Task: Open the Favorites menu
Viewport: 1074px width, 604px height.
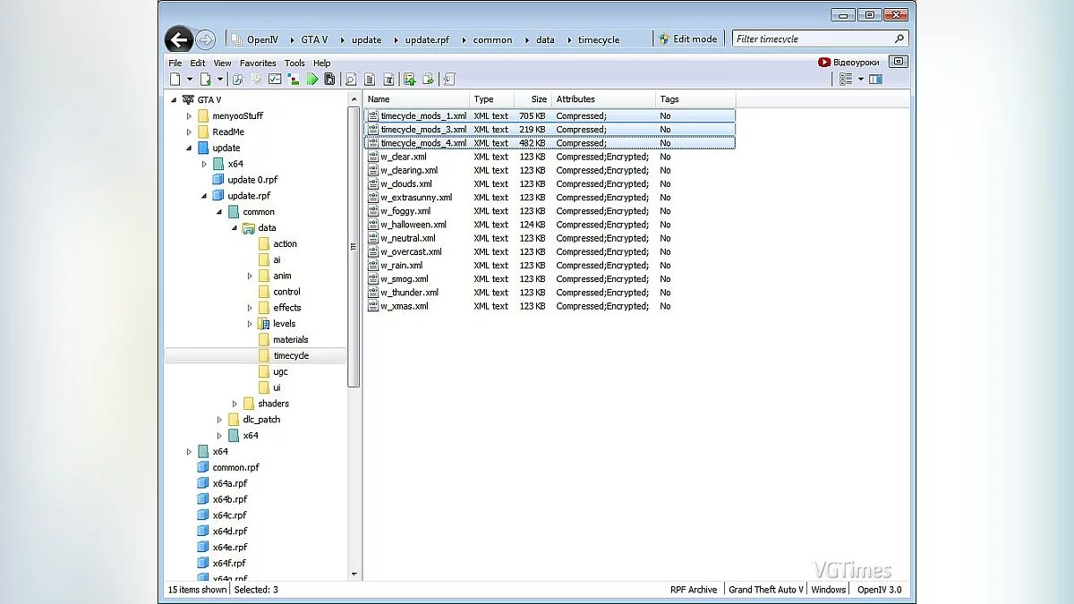Action: tap(258, 64)
